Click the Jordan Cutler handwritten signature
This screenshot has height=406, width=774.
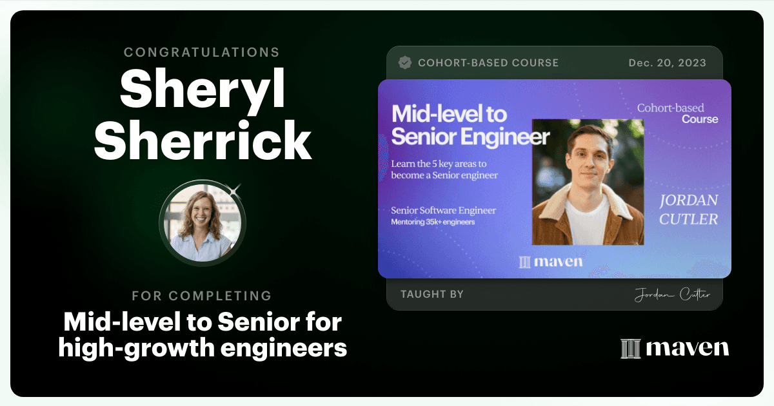[x=673, y=295]
